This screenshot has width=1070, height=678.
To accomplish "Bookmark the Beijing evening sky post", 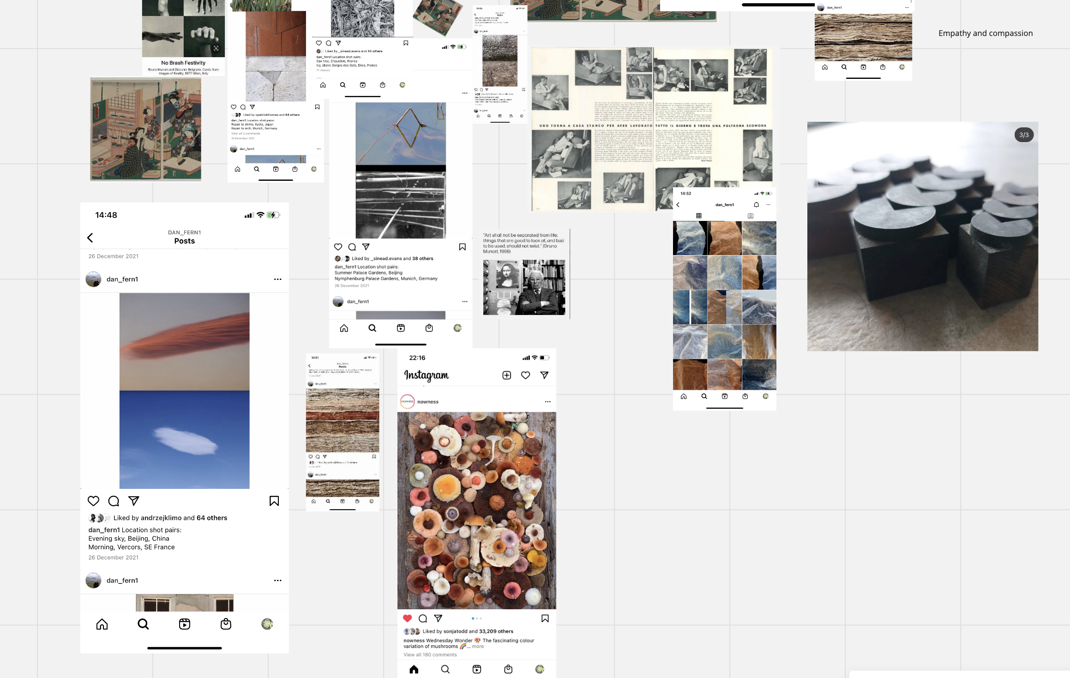I will [274, 501].
